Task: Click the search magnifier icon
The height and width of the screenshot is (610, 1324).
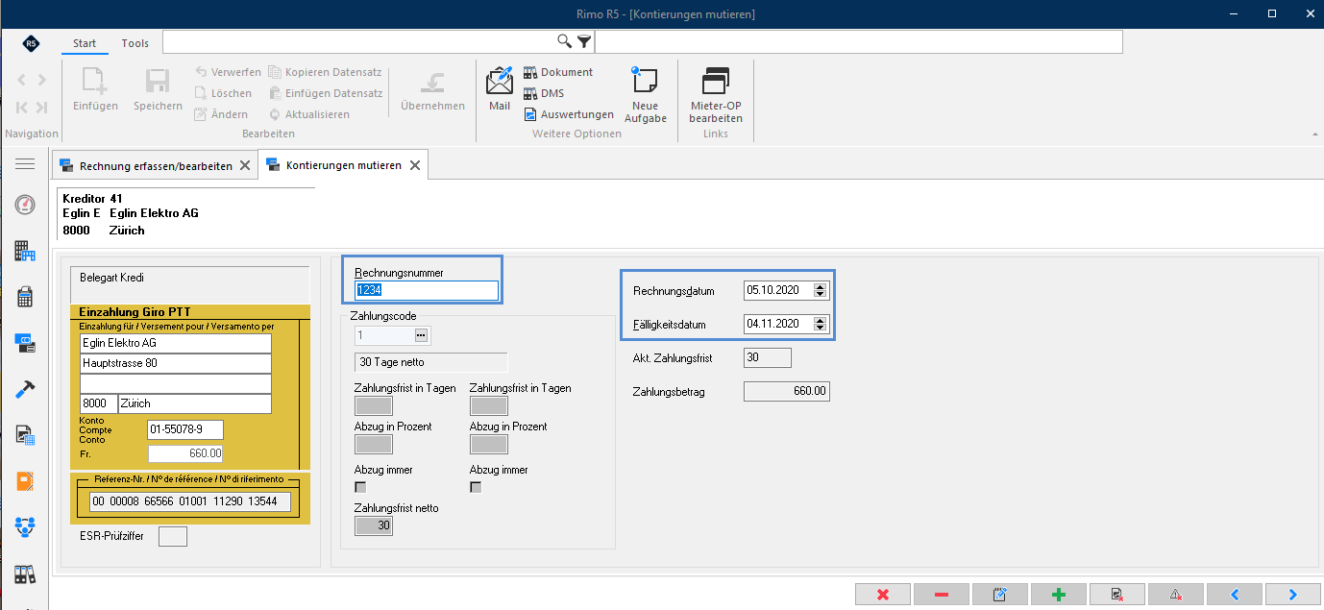Action: (565, 41)
